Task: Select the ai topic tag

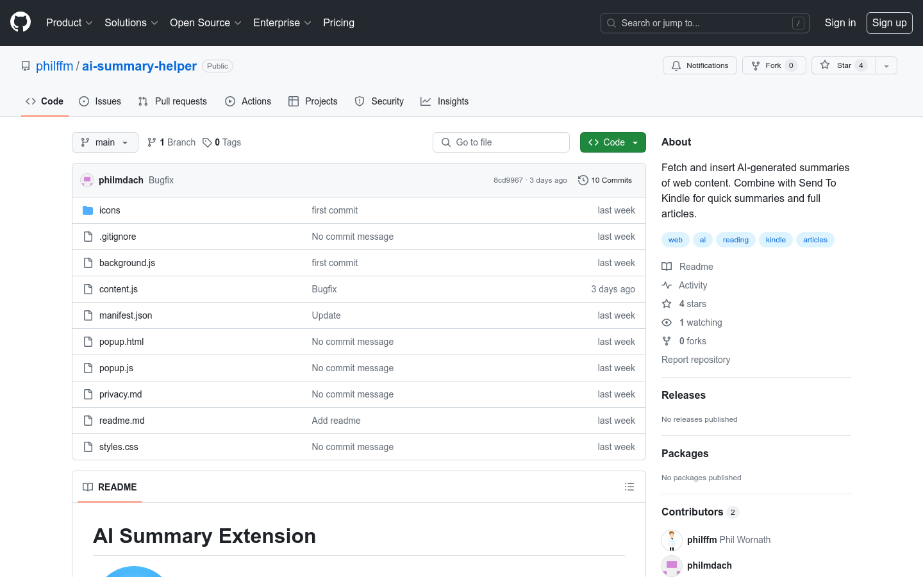Action: [703, 240]
